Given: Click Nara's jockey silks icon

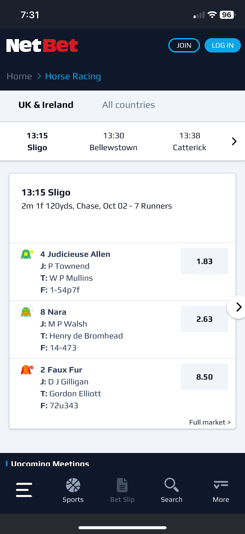Looking at the screenshot, I should [27, 311].
